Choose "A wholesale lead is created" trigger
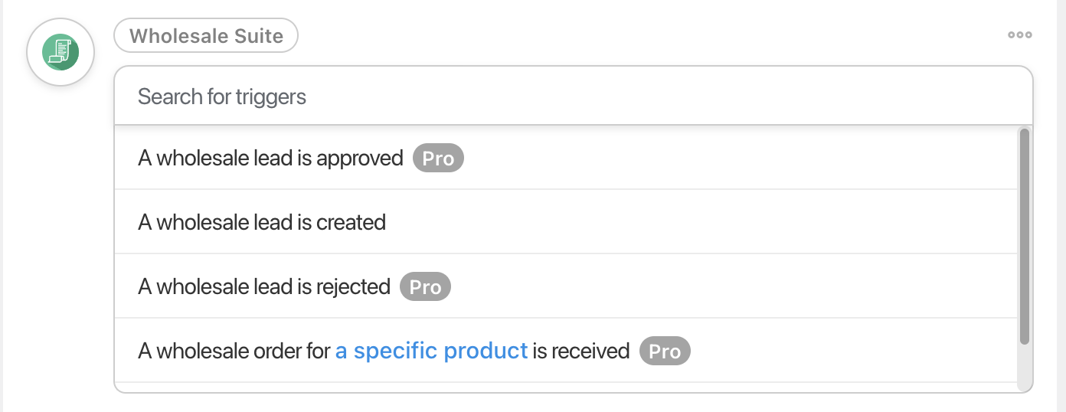This screenshot has height=412, width=1066. click(262, 223)
